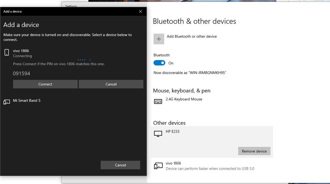This screenshot has width=330, height=184.
Task: Select the Mi Smart Band 5 device icon
Action: [x=7, y=102]
